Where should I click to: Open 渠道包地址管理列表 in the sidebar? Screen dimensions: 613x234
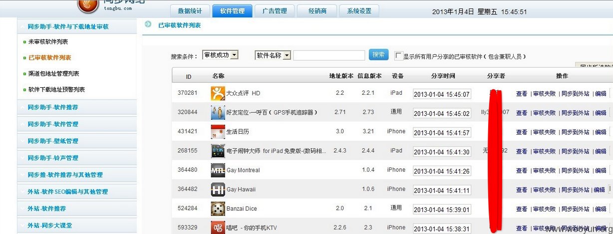(x=53, y=74)
